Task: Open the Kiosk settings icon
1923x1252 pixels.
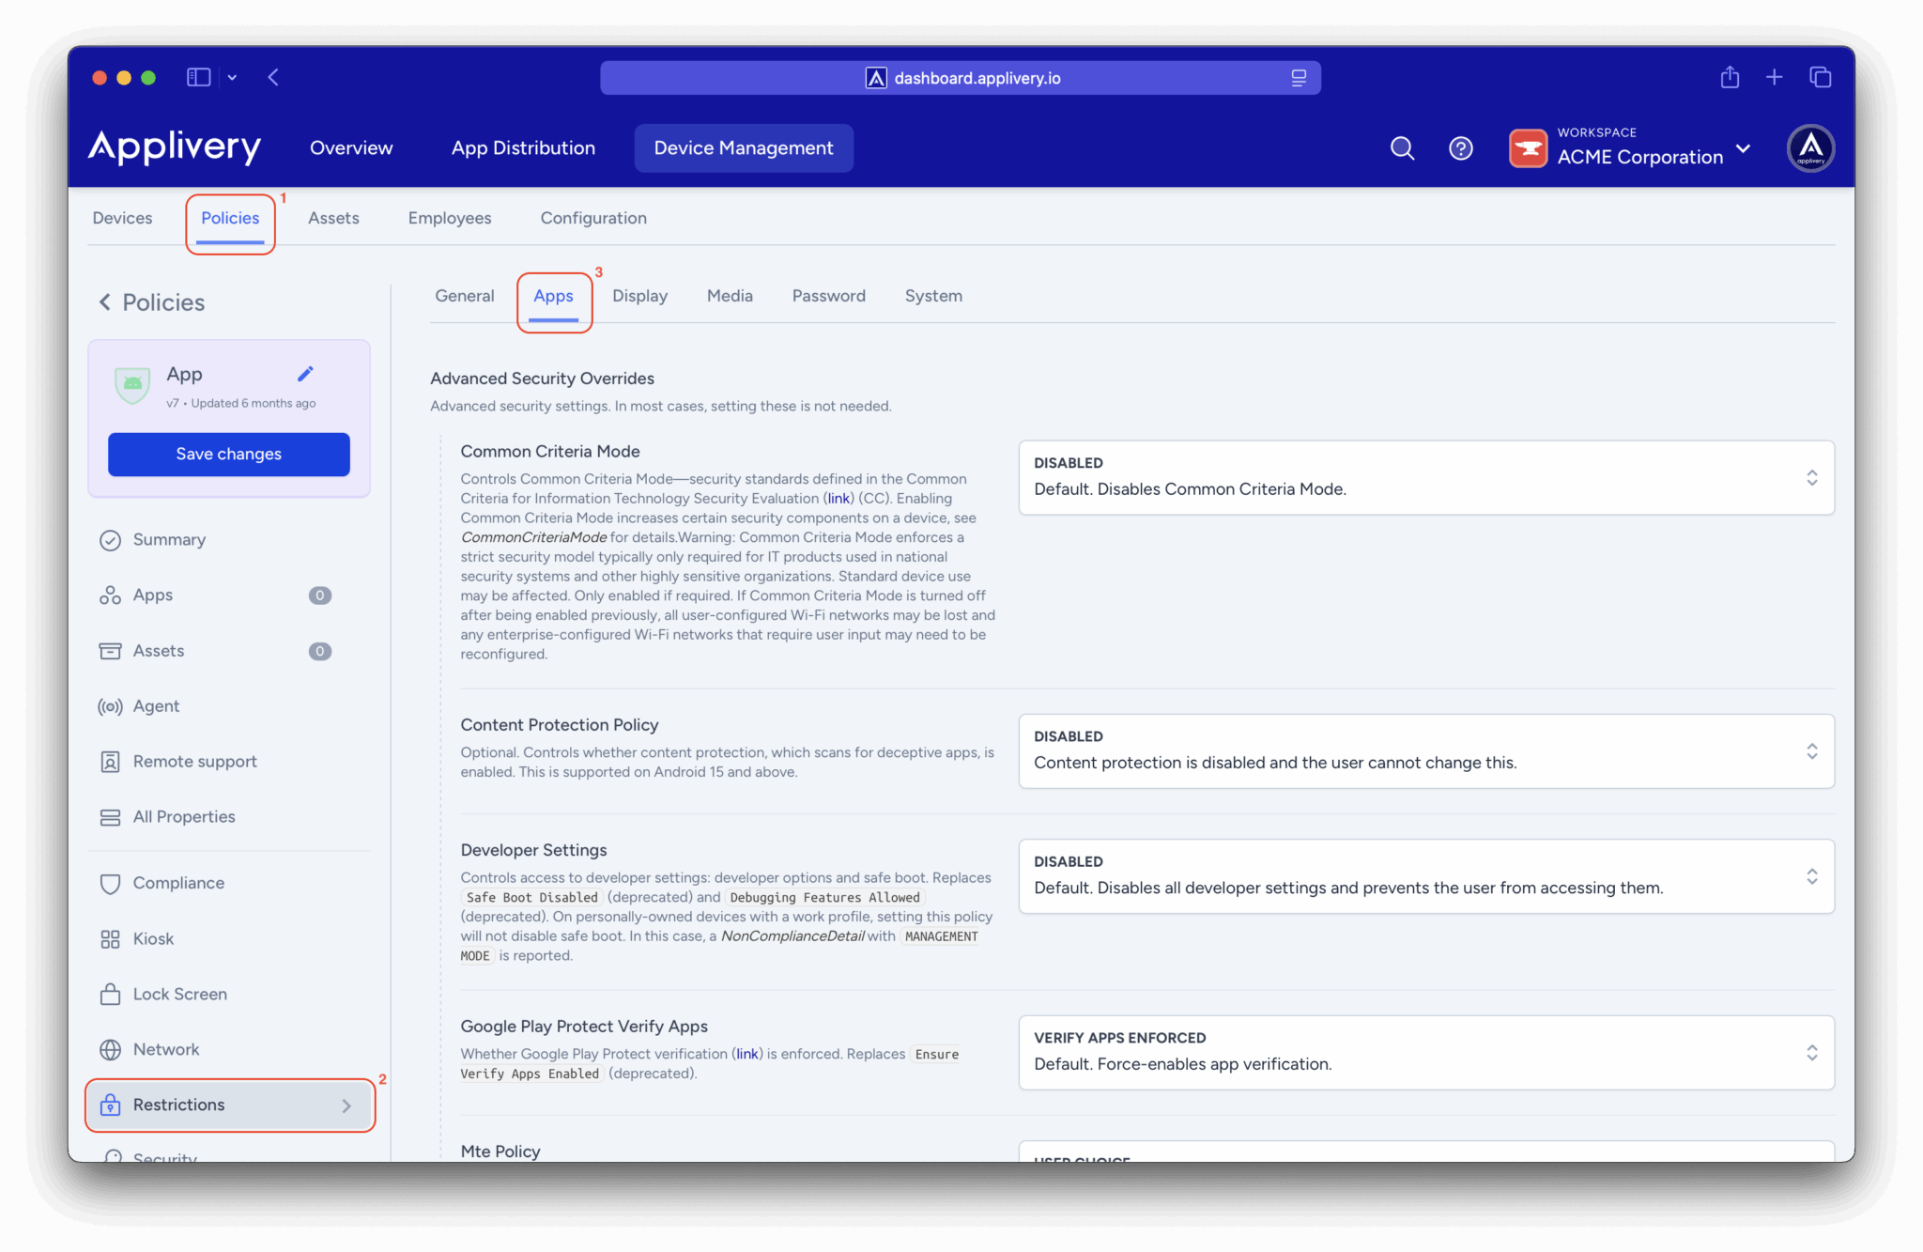Action: pyautogui.click(x=110, y=938)
